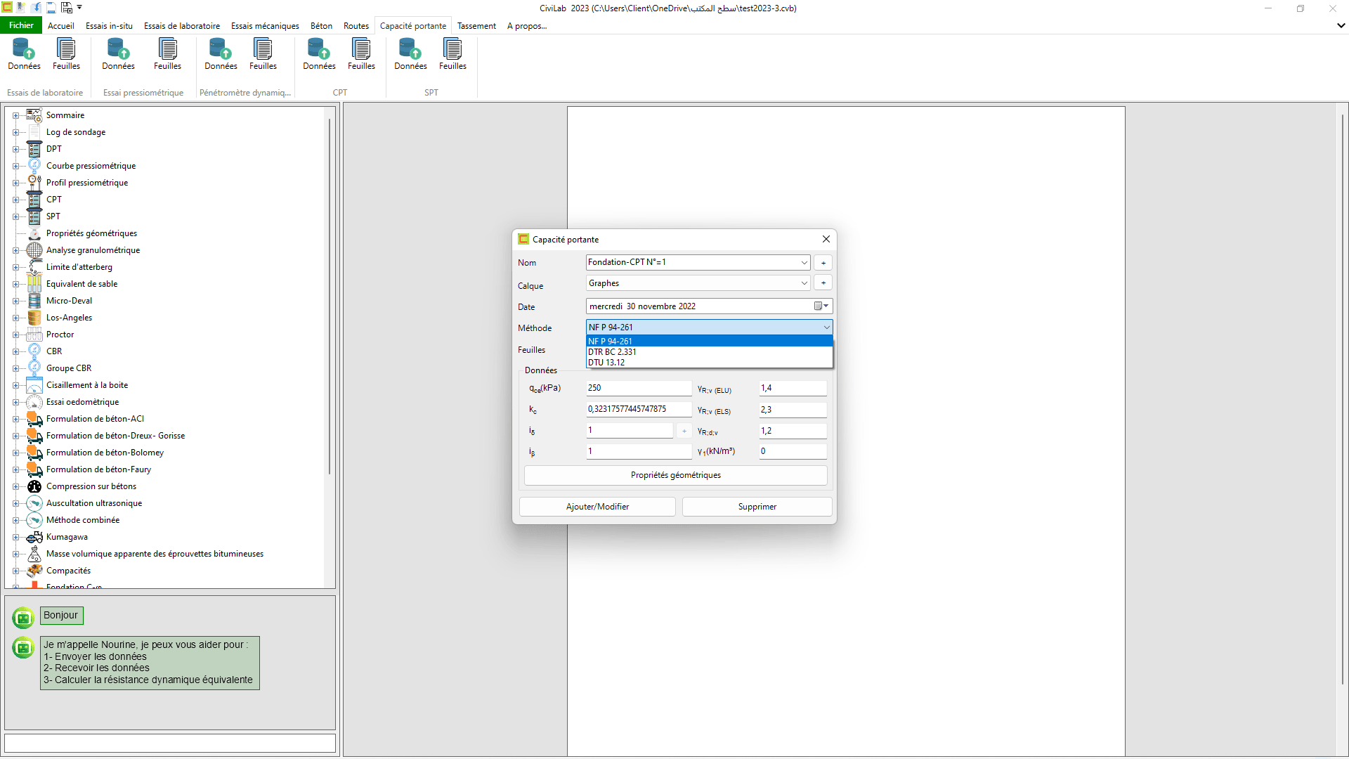Open Feuilles in the CPT group
Screen dimensions: 1349x759
(361, 54)
